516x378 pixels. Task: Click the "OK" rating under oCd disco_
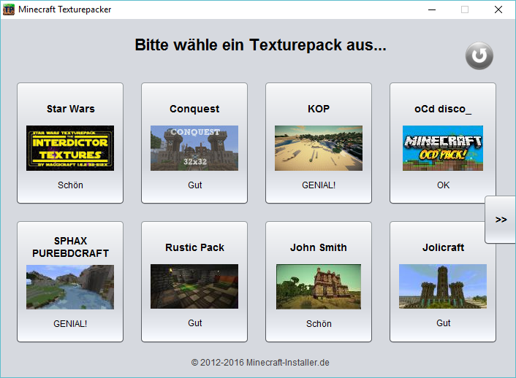[x=443, y=185]
